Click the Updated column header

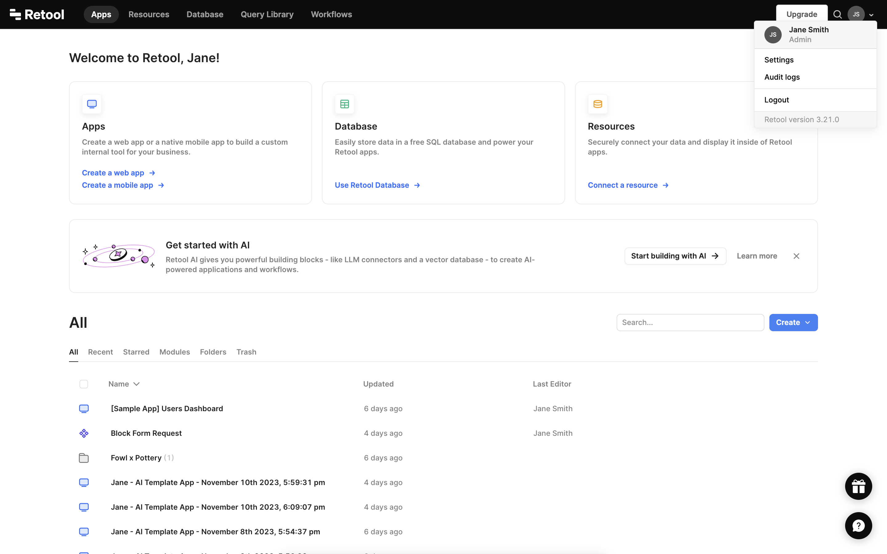(x=378, y=384)
